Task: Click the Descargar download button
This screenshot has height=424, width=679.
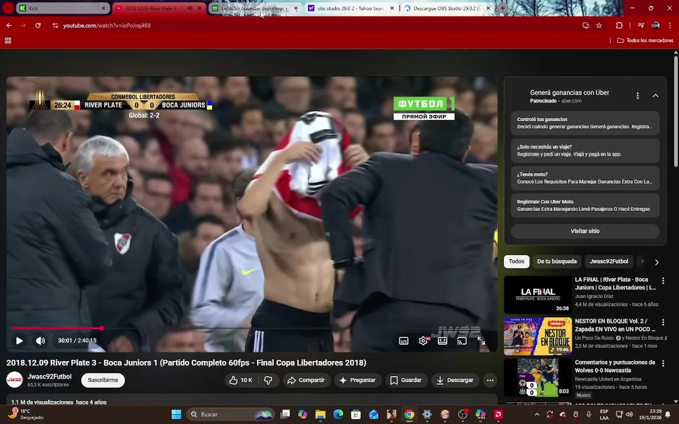Action: click(x=454, y=380)
